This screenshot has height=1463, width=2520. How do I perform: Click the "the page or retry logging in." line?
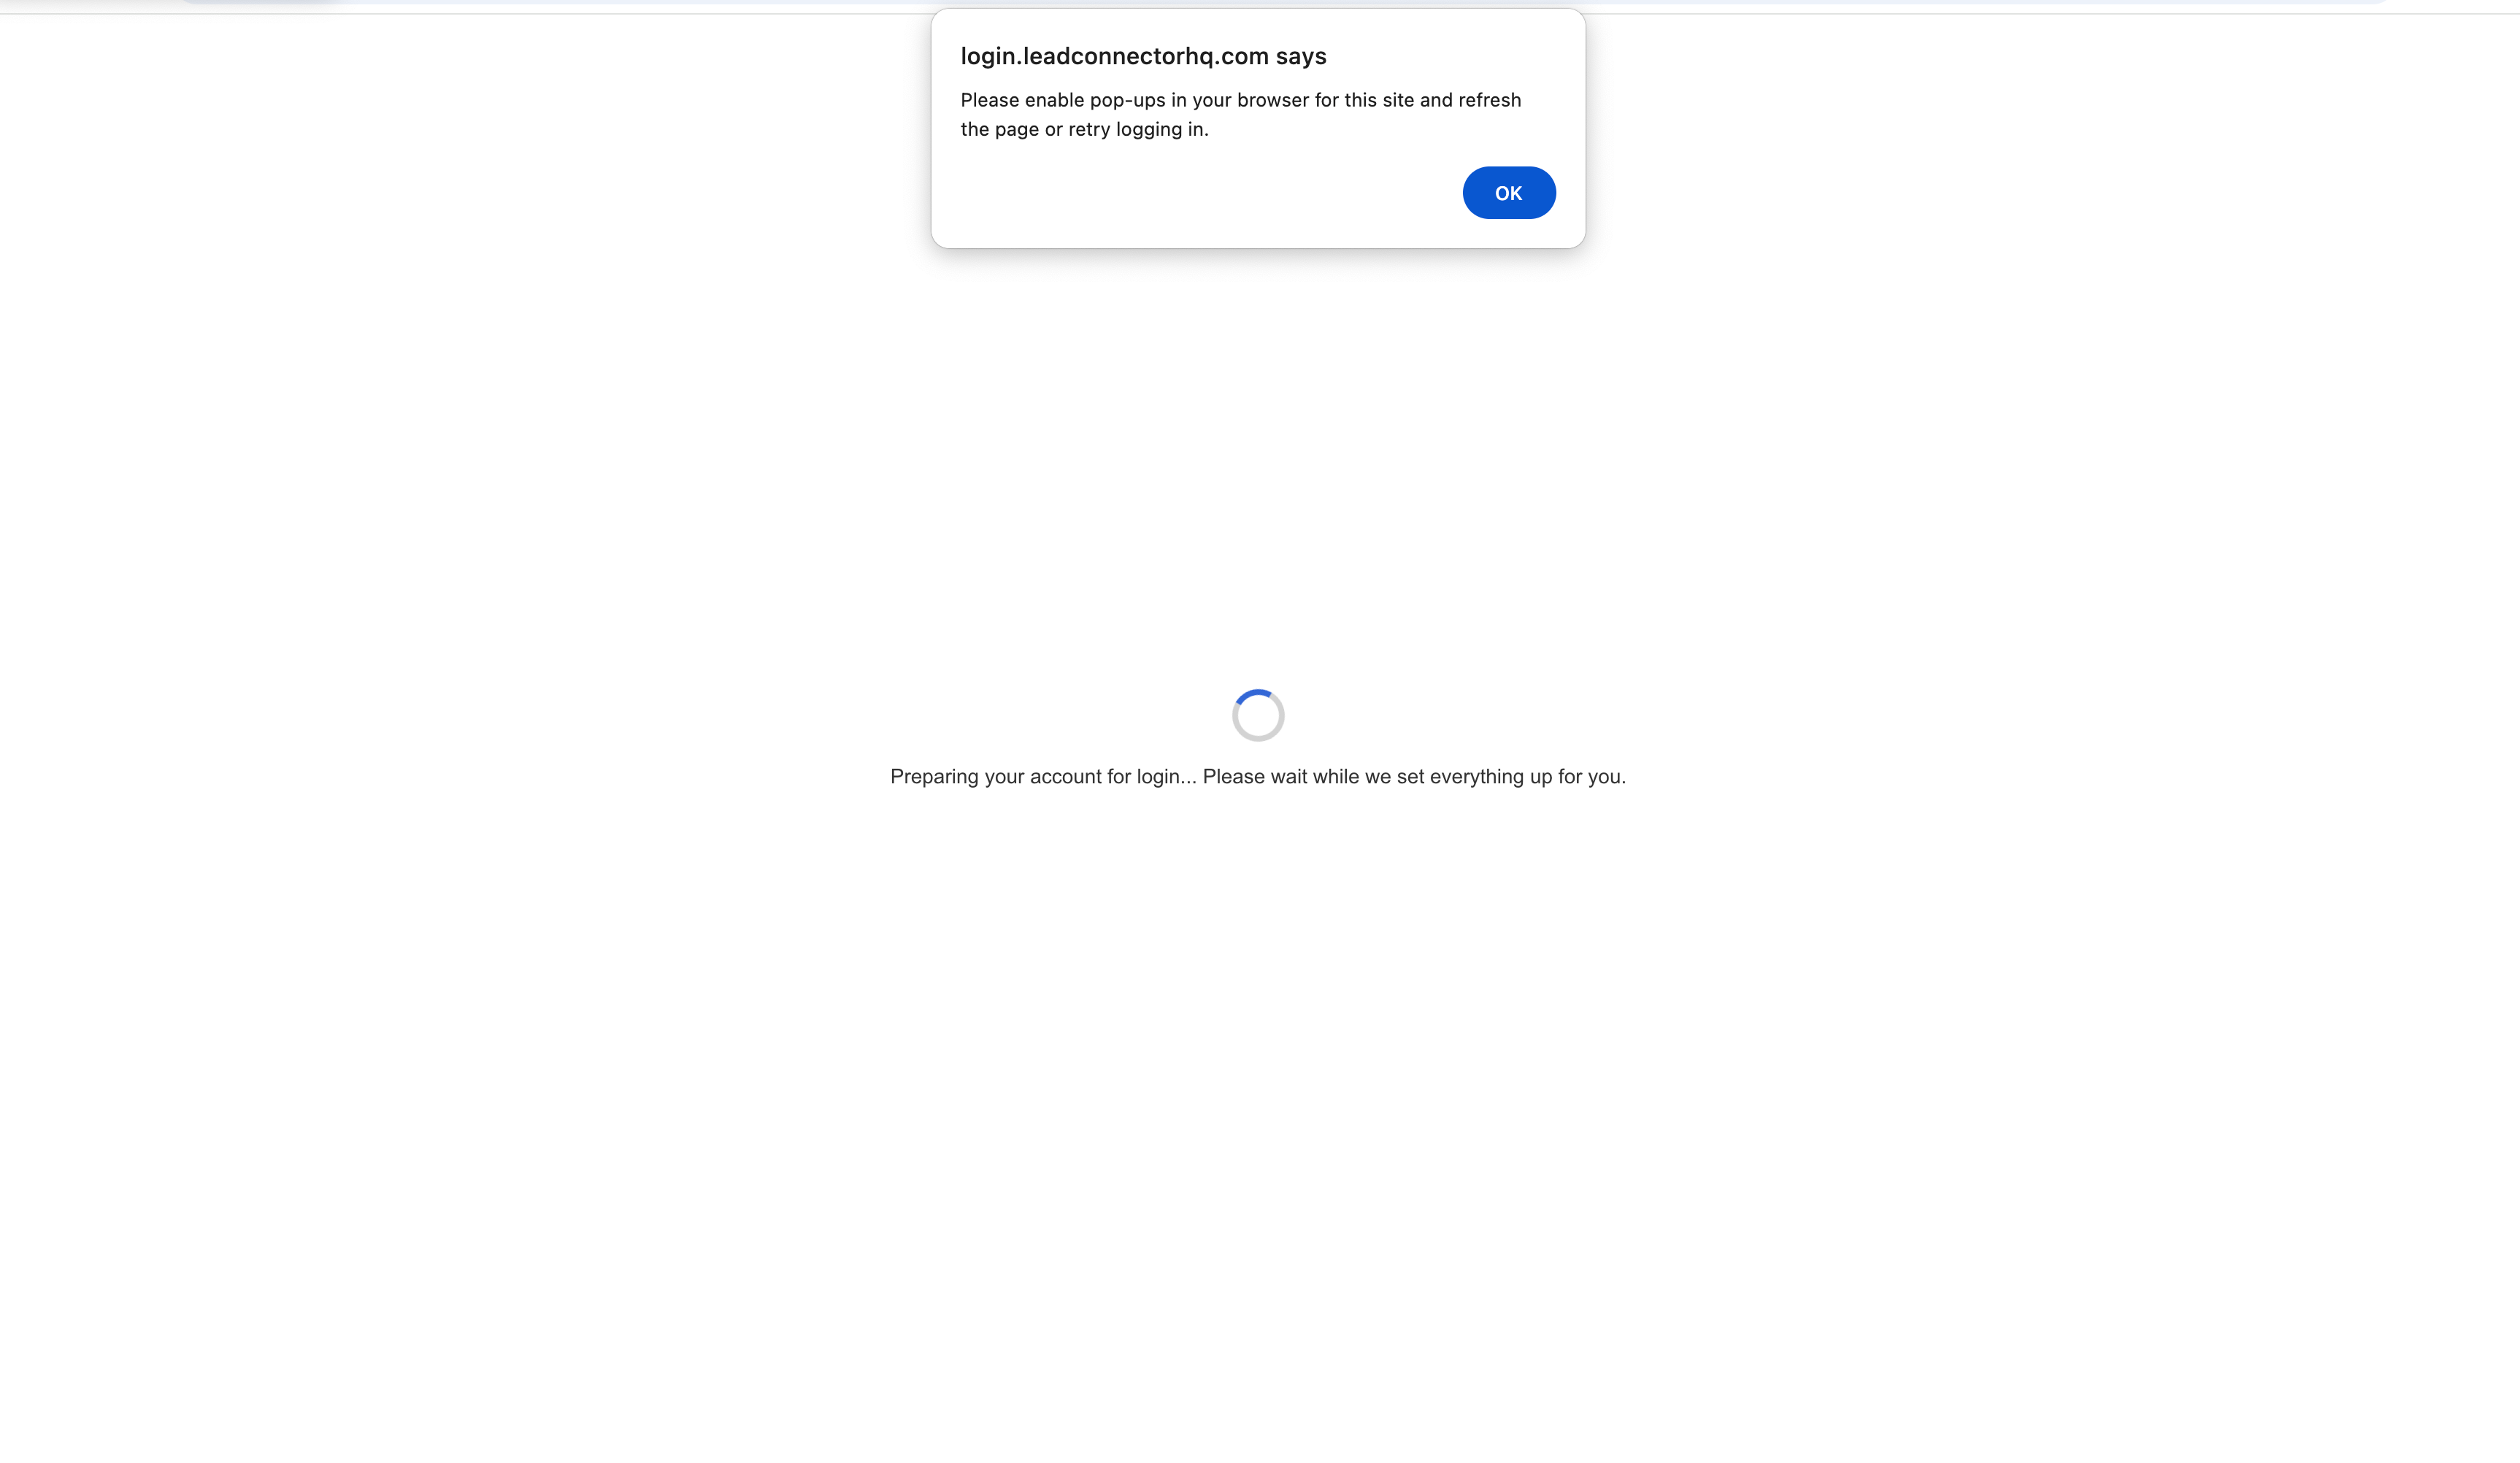pyautogui.click(x=1084, y=129)
